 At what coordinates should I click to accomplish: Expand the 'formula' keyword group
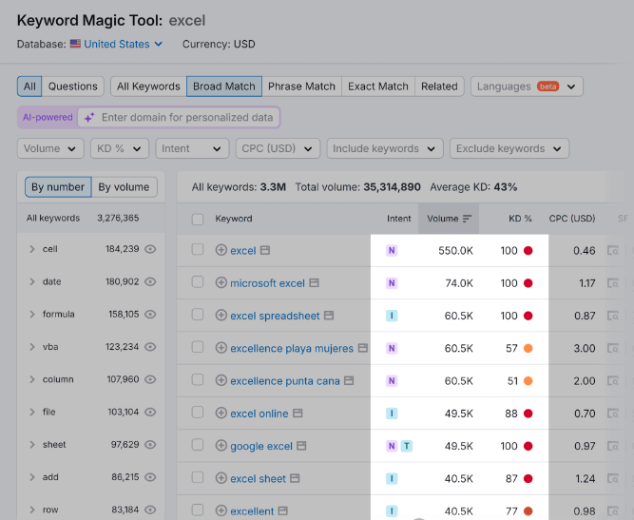pos(32,315)
